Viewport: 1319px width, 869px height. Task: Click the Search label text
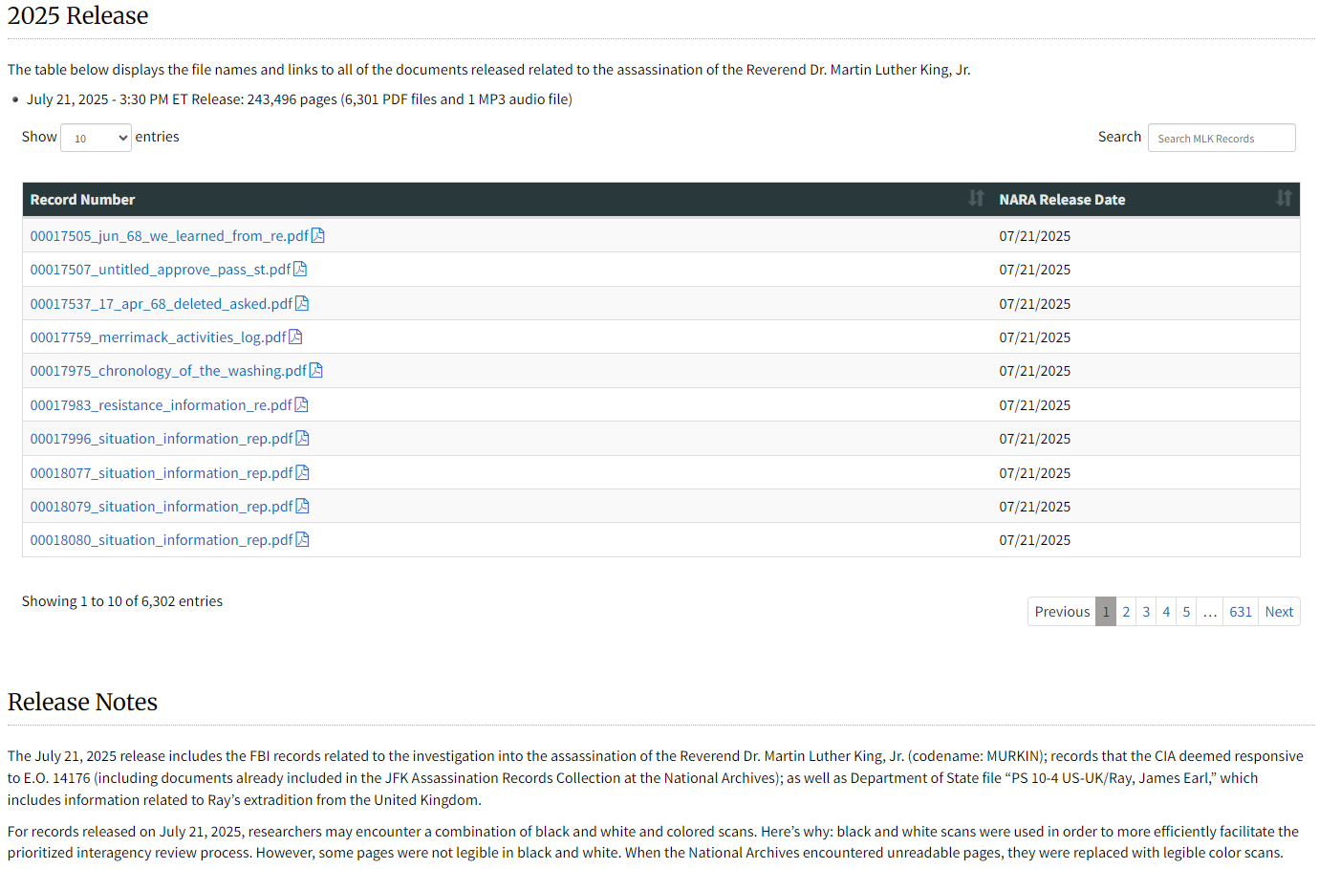[1119, 137]
